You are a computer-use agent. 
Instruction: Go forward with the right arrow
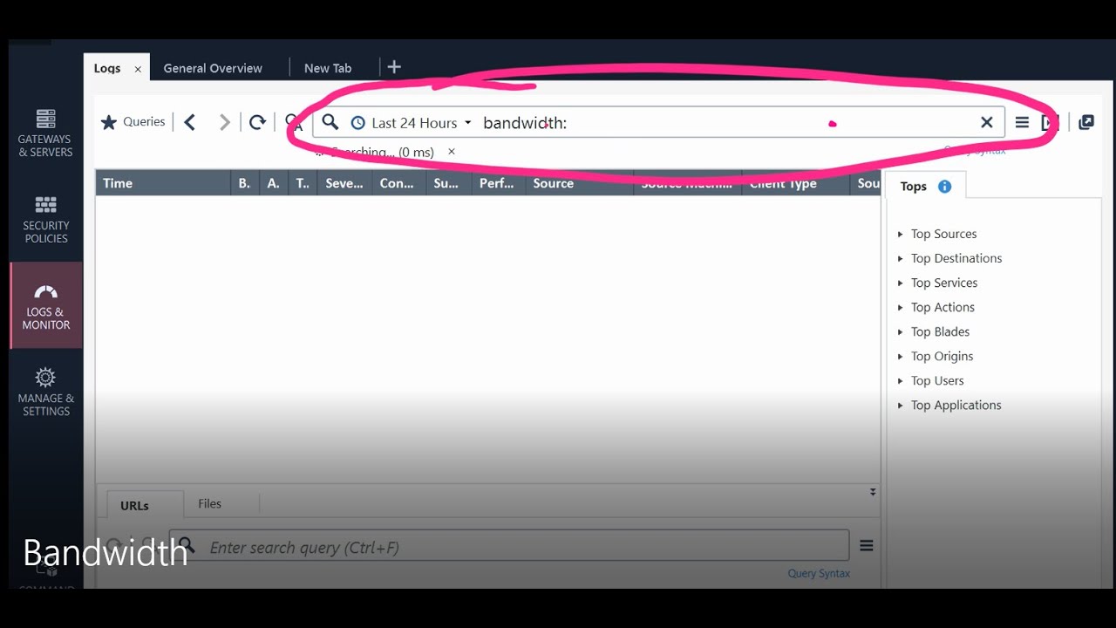[x=224, y=122]
